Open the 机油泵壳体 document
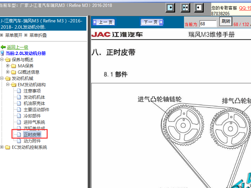The height and width of the screenshot is (188, 251). (34, 103)
